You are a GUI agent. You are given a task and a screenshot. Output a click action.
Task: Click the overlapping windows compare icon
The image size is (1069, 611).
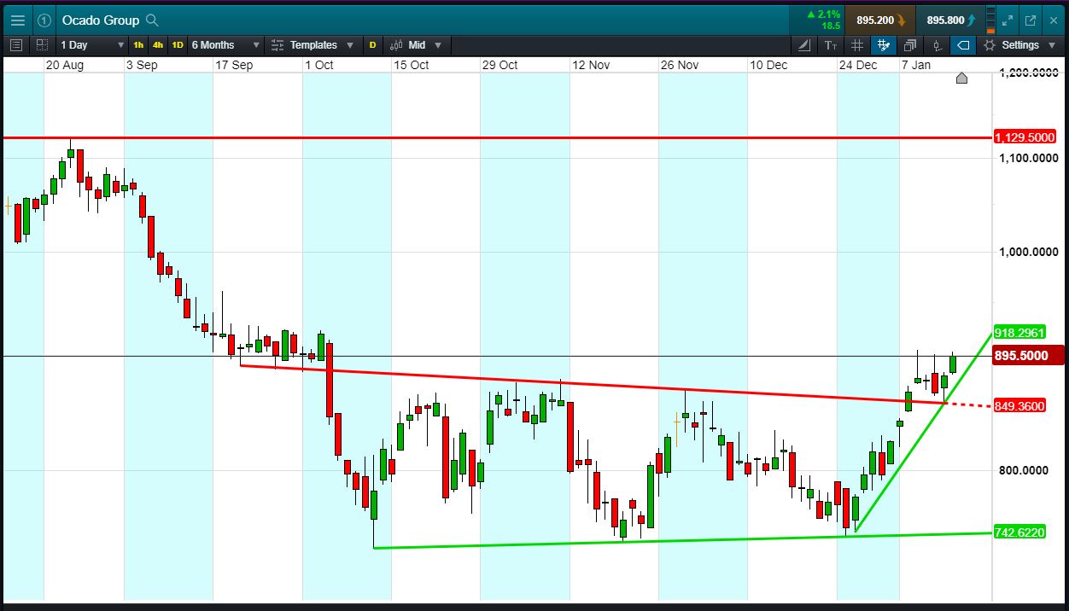[910, 44]
